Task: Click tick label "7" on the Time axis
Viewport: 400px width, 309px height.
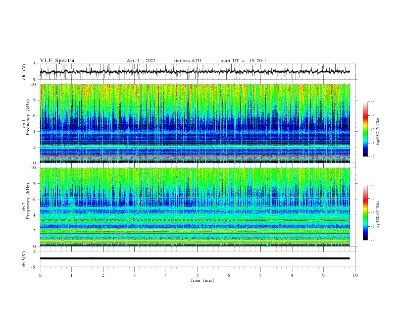Action: click(x=261, y=275)
